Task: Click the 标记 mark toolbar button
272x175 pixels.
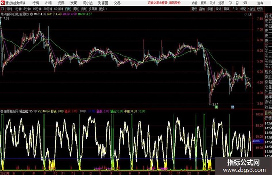Action: coord(243,9)
